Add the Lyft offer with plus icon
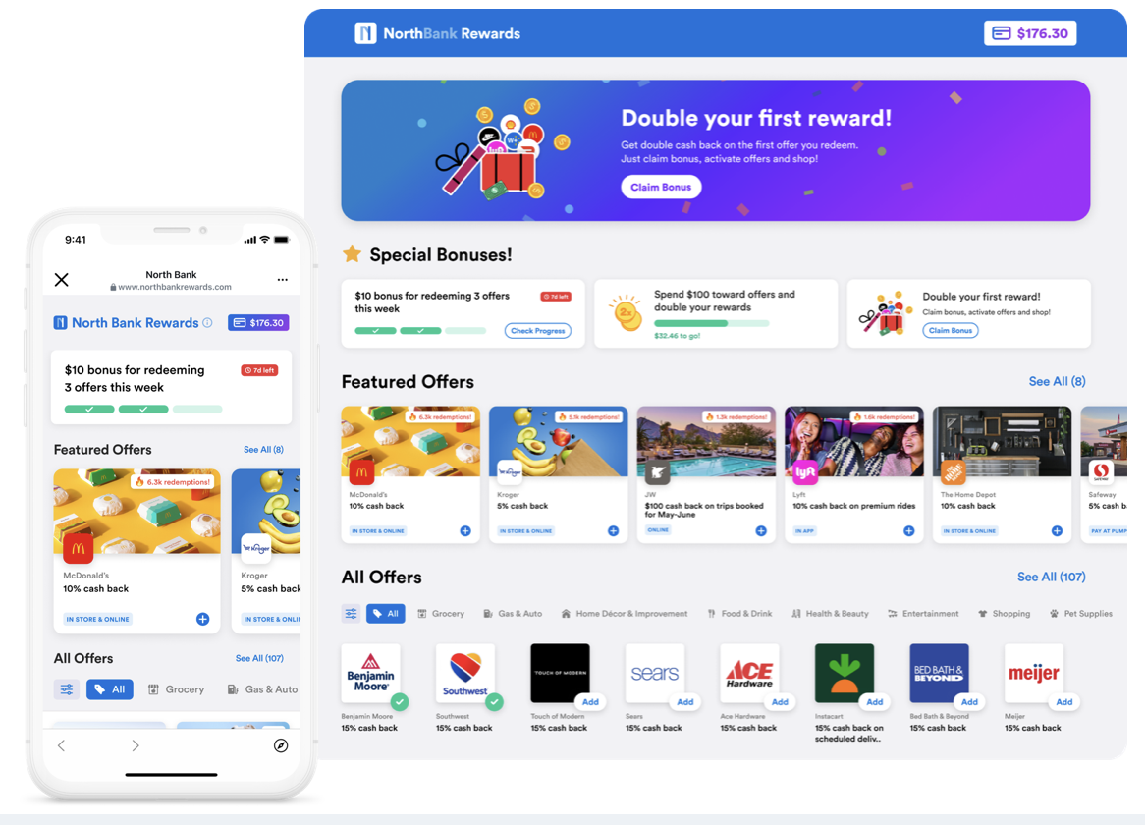1145x825 pixels. tap(908, 530)
